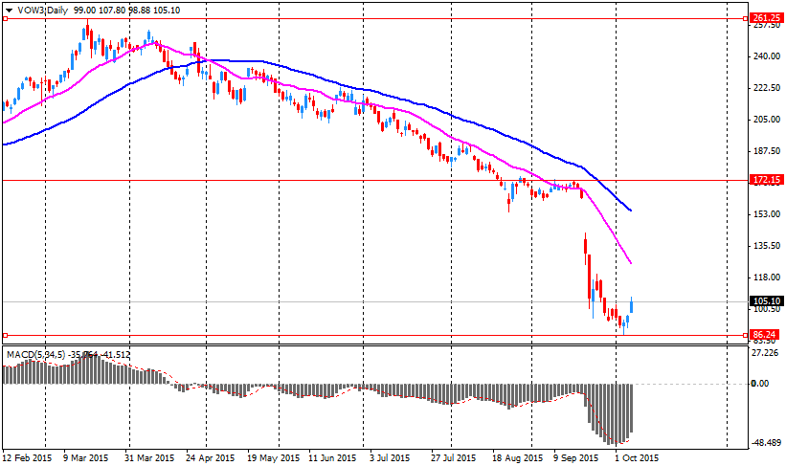786x466 pixels.
Task: Select the left anchor square of the 86.24 line
Action: tap(5, 335)
